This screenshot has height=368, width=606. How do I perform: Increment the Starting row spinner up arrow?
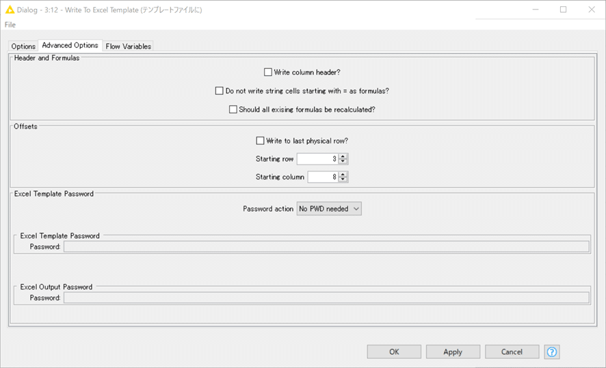tap(343, 156)
